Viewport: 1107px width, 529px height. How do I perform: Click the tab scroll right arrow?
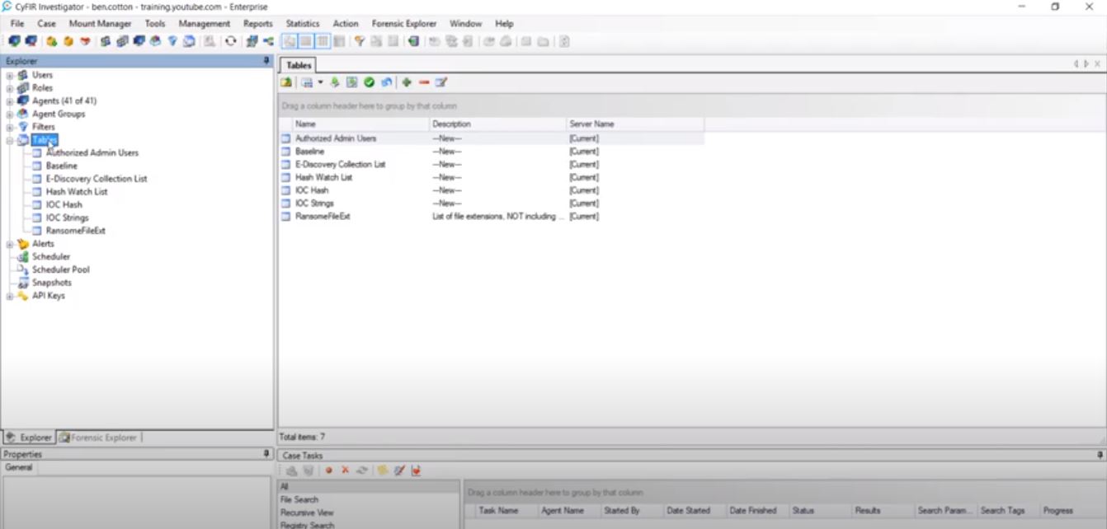pyautogui.click(x=1086, y=64)
